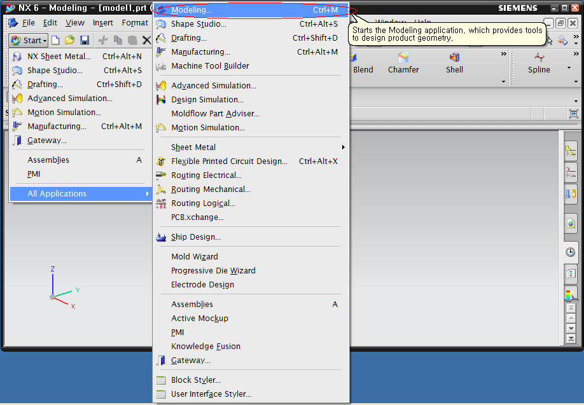Select the Chamfer tool
Screen dimensions: 584x405
[403, 64]
